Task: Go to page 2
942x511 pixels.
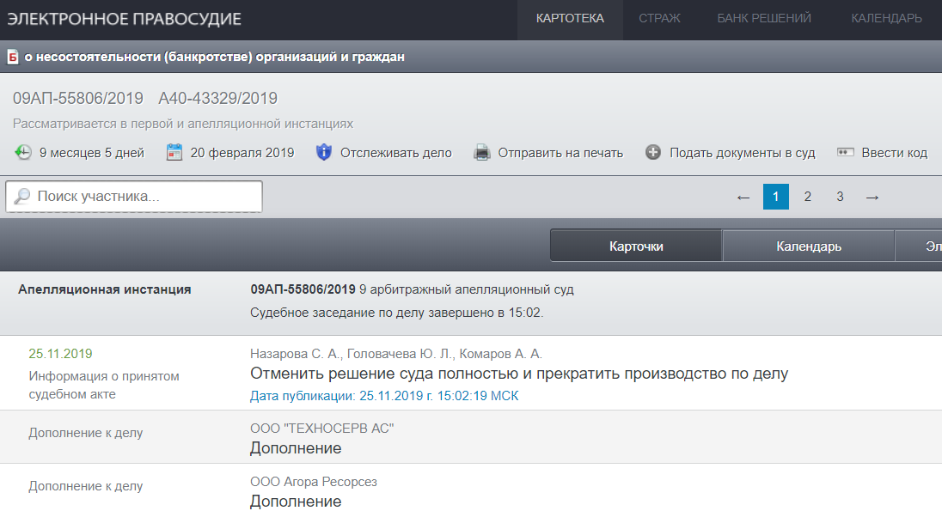Action: [x=807, y=197]
